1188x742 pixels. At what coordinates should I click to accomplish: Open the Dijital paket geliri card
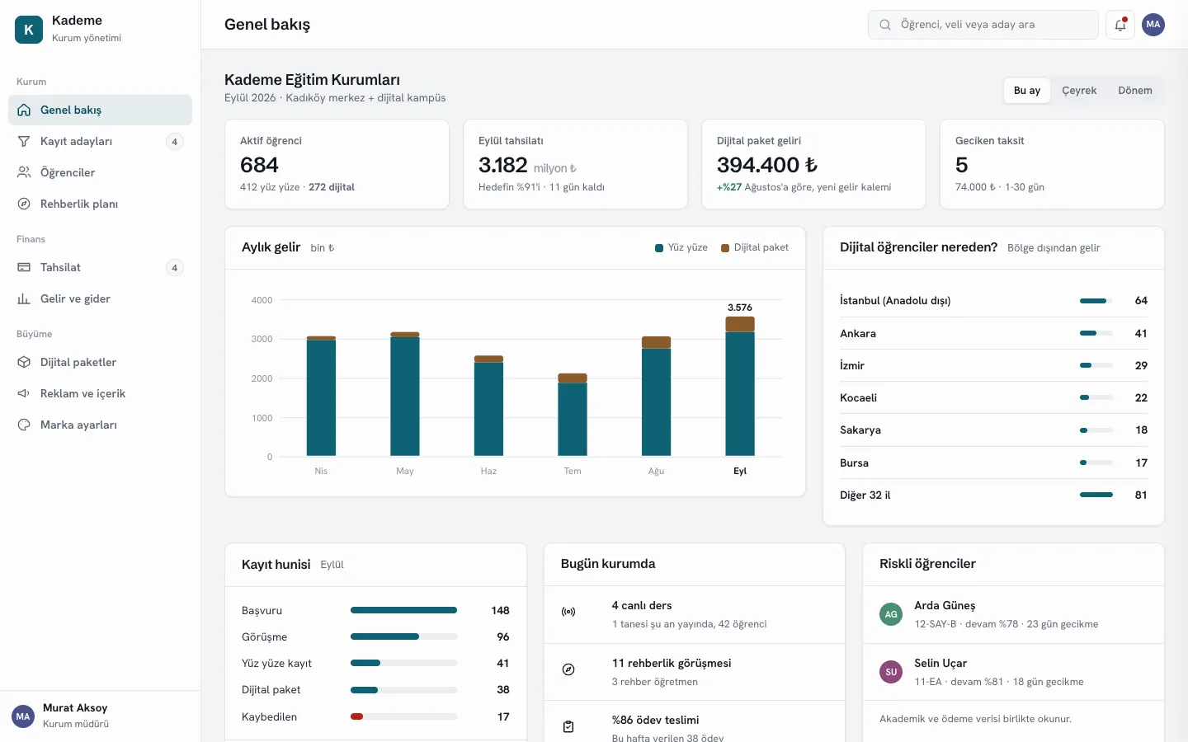[813, 164]
